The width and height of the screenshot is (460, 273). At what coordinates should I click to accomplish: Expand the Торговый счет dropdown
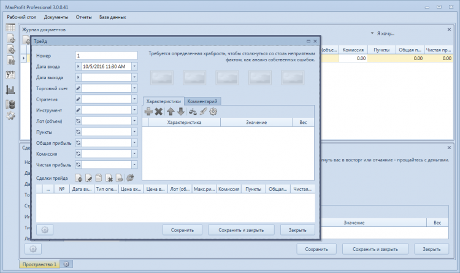point(134,88)
